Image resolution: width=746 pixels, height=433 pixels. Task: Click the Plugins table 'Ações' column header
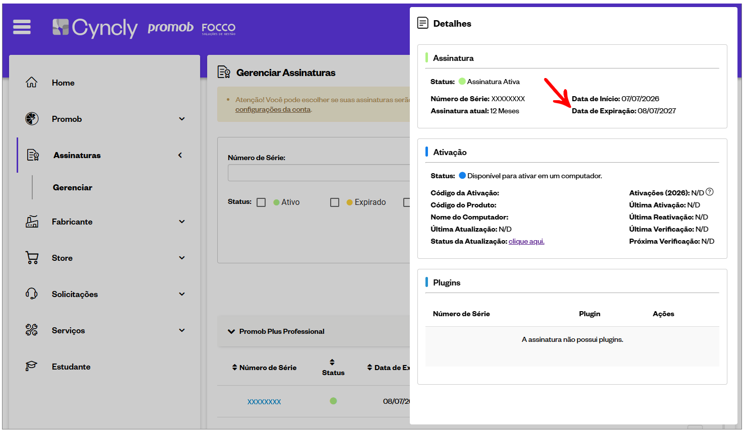point(663,314)
